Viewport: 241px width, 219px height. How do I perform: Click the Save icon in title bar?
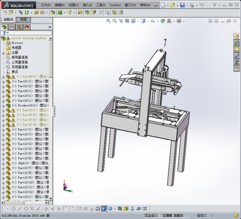point(183,5)
